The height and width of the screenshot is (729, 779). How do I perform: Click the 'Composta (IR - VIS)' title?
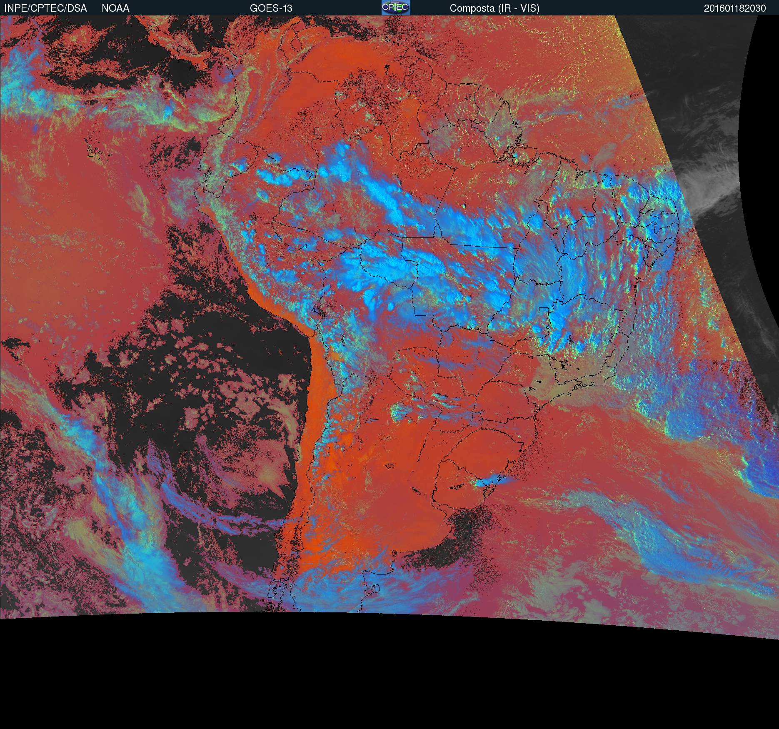click(494, 8)
